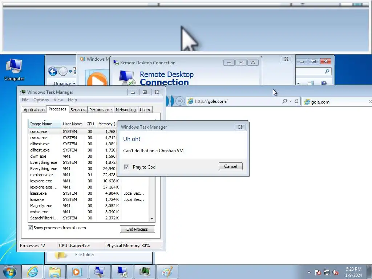Switch to the Performance tab
Screen dimensions: 372x279
click(x=100, y=110)
